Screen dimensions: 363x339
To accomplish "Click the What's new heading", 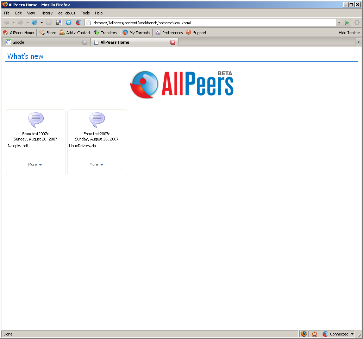I will (25, 56).
